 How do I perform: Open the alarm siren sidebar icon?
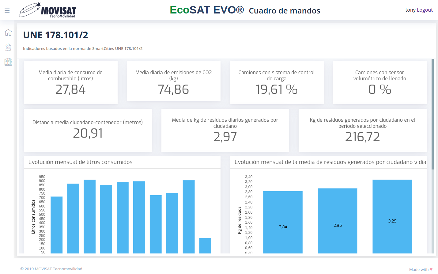coord(8,47)
